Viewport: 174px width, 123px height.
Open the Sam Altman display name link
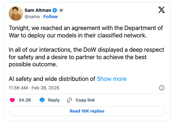tap(38, 10)
